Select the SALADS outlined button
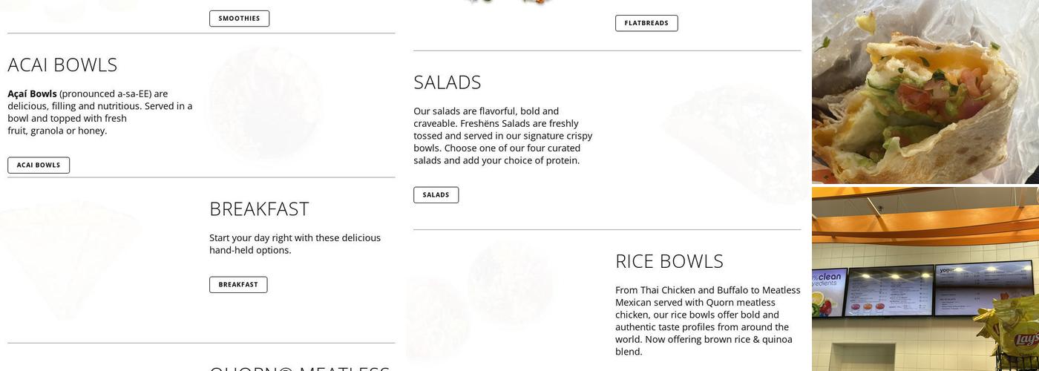Image resolution: width=1039 pixels, height=371 pixels. (x=436, y=195)
